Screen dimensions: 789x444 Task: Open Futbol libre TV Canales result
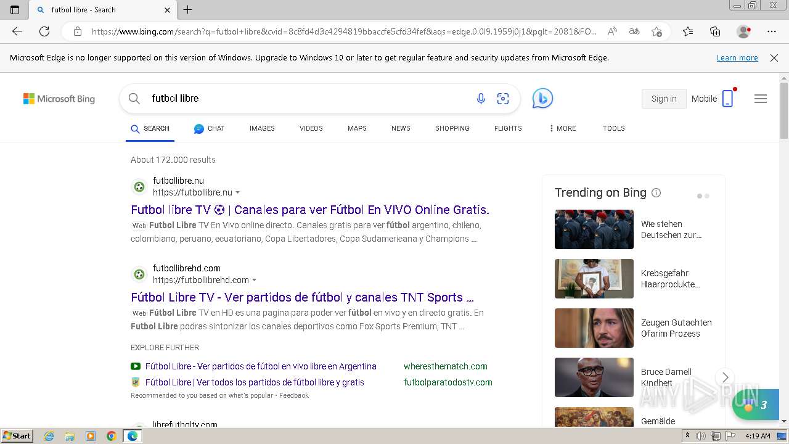click(310, 210)
